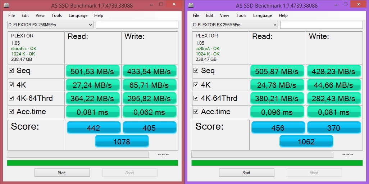
Task: Open Edit menu in the left window
Action: 25,15
